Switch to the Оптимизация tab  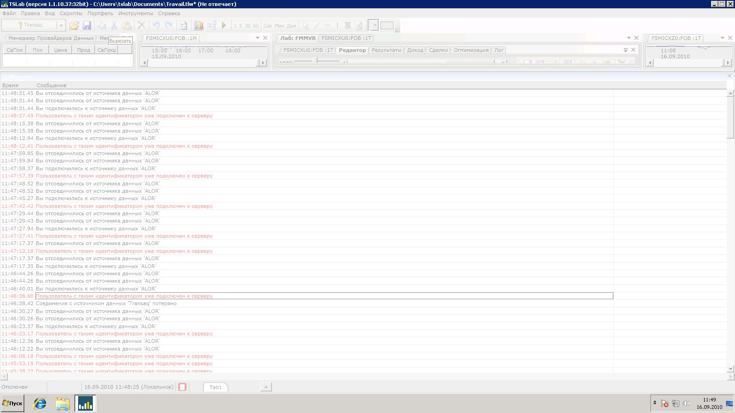[x=471, y=50]
